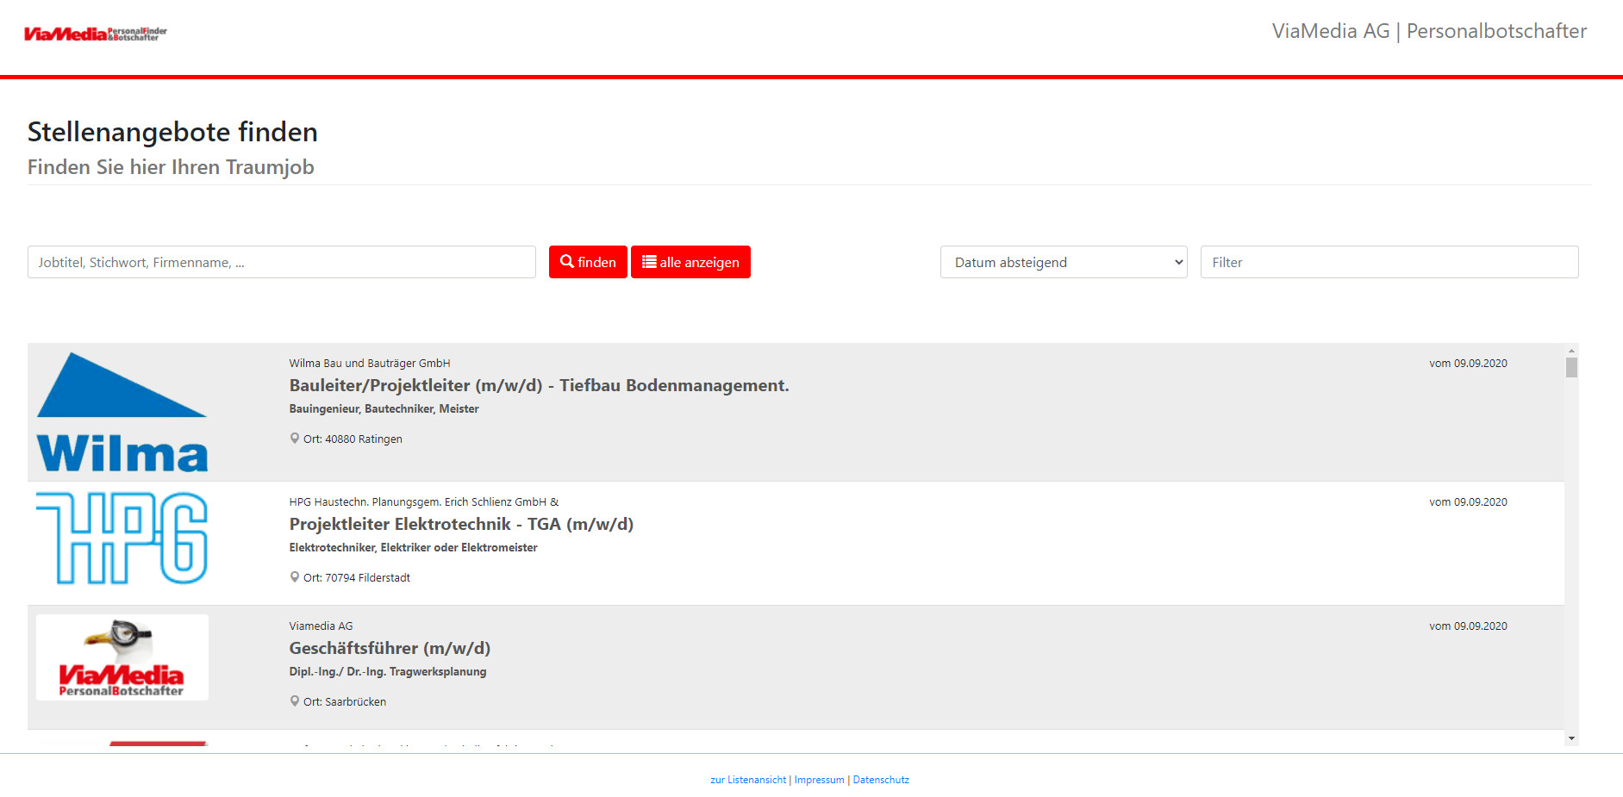The height and width of the screenshot is (797, 1623).
Task: Open the Projektleiter Elektrotechnik TGA job
Action: pyautogui.click(x=461, y=524)
